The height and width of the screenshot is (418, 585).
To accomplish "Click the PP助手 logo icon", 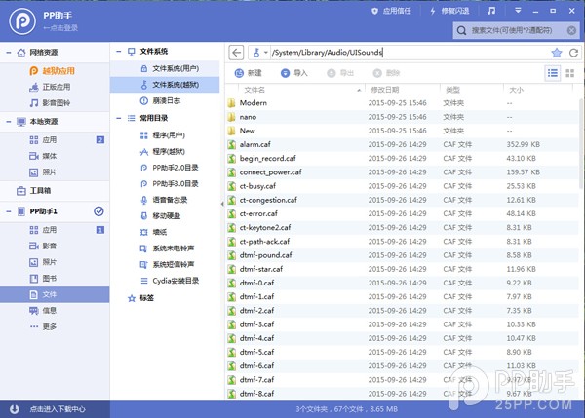I will [22, 21].
